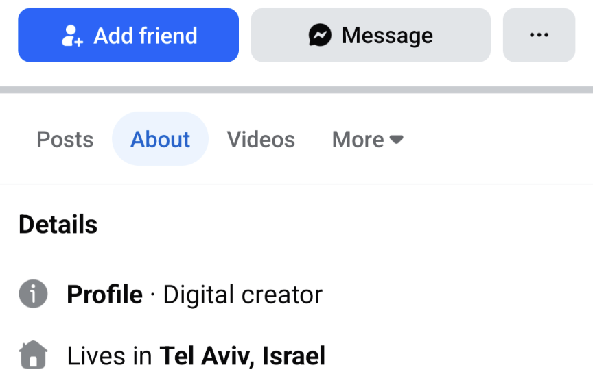Click the person-plus icon on Add friend
The image size is (593, 387).
(72, 36)
